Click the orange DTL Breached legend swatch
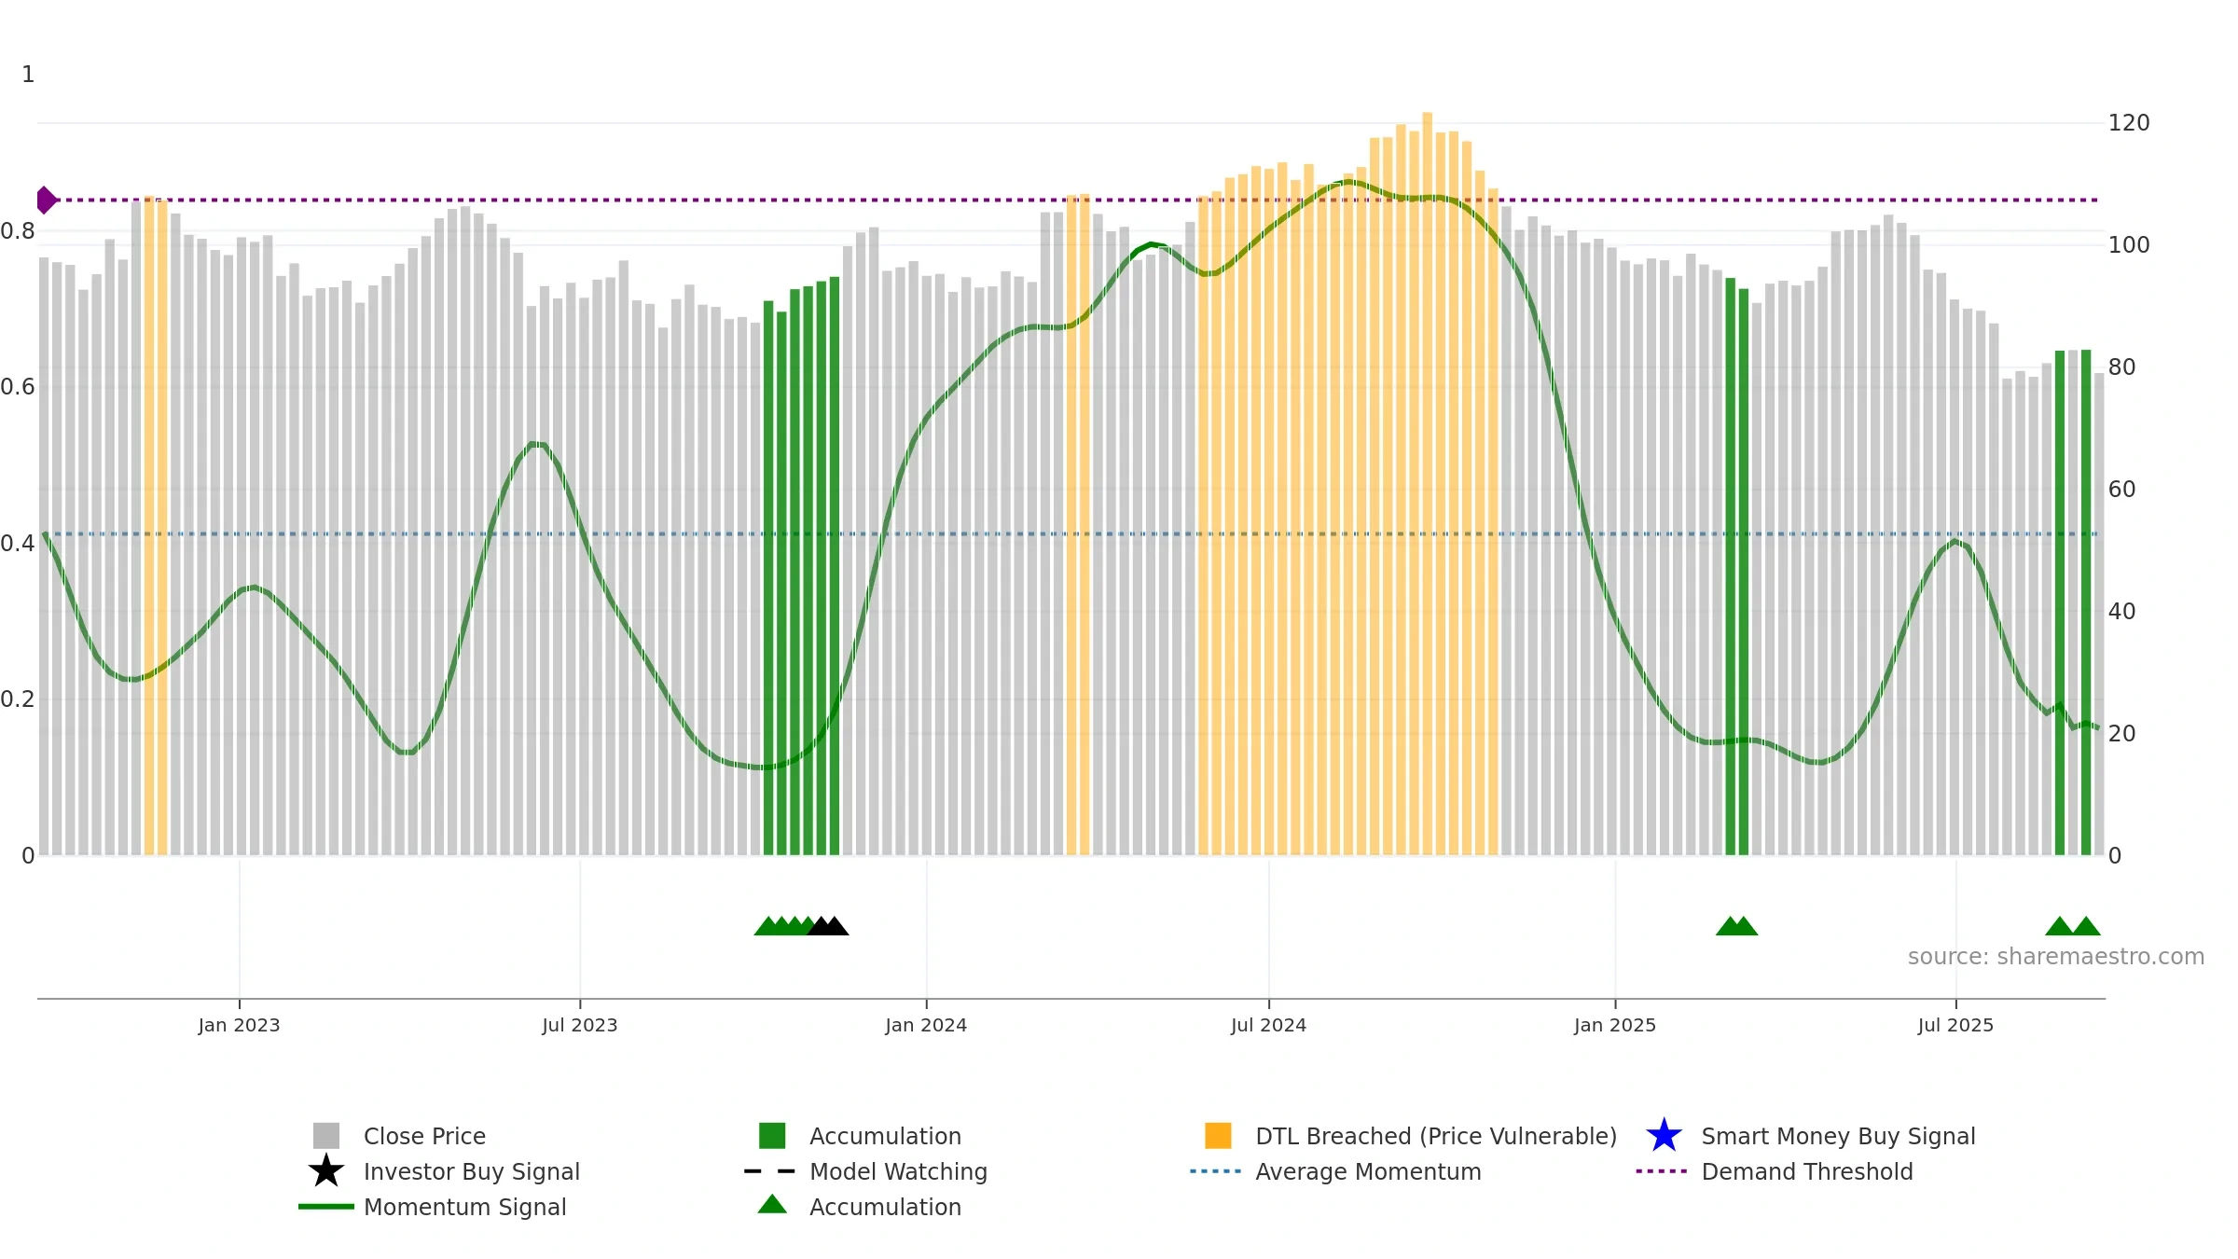Viewport: 2238px width, 1259px height. coord(1218,1136)
